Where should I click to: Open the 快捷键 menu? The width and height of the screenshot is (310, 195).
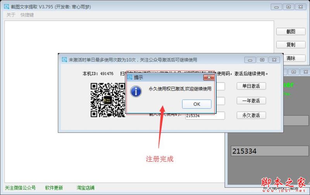(x=27, y=15)
